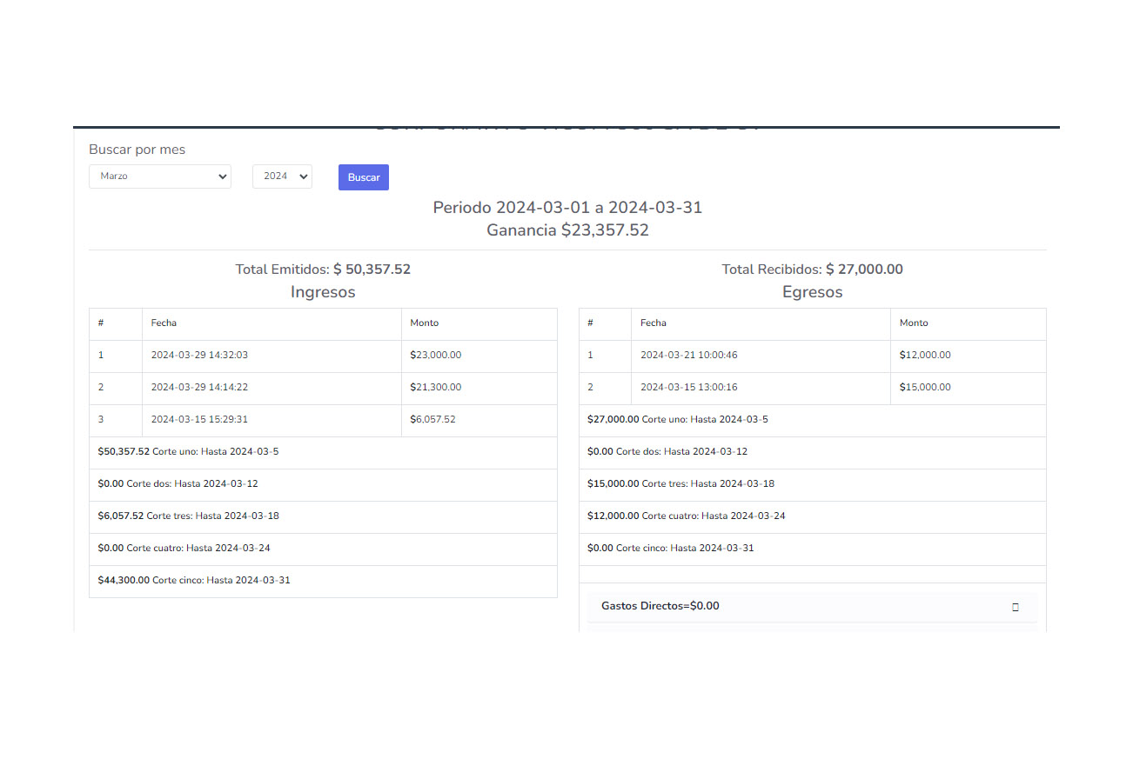Click the Ganancia $23,357.52 text
This screenshot has width=1133, height=759.
[x=567, y=230]
